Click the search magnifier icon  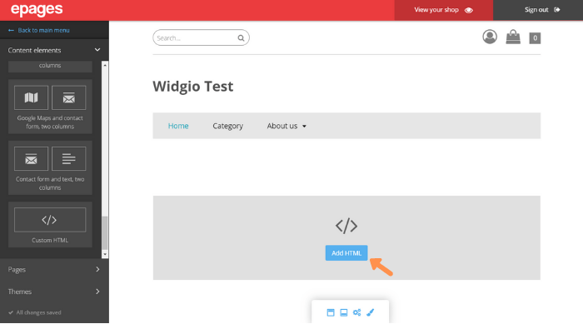[x=241, y=38]
